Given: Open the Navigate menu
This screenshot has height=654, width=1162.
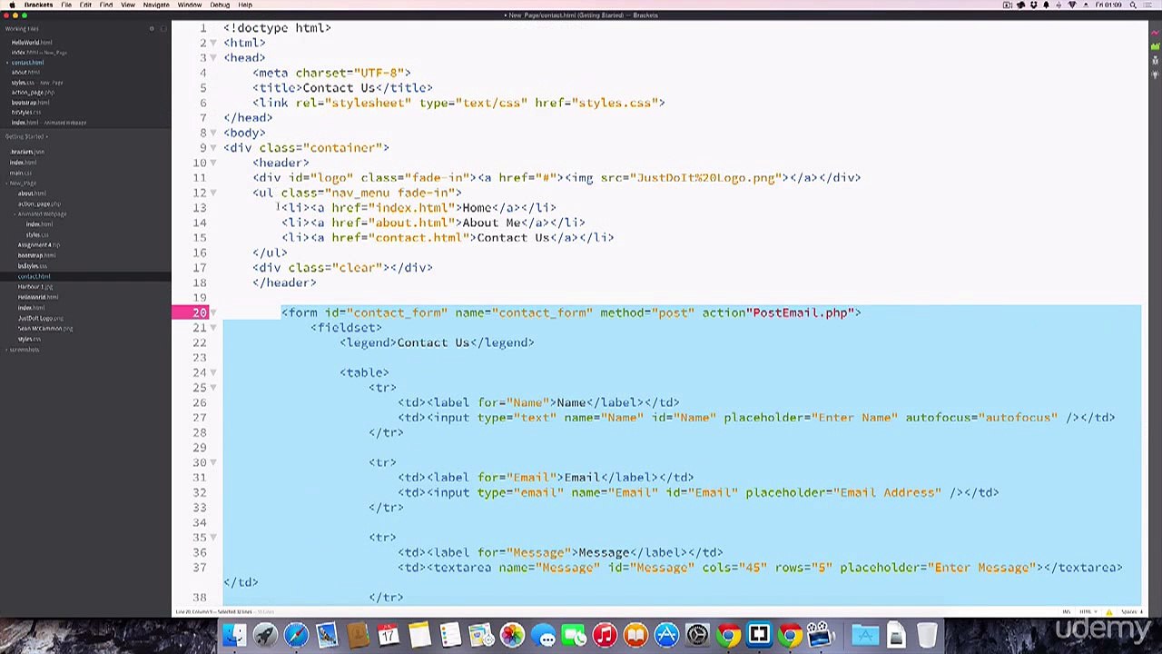Looking at the screenshot, I should click(x=156, y=5).
